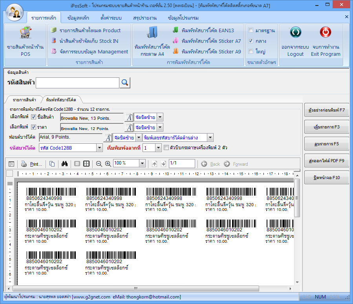Enable the มาตรฐาน font size checkbox
This screenshot has height=304, width=353.
pos(251,30)
